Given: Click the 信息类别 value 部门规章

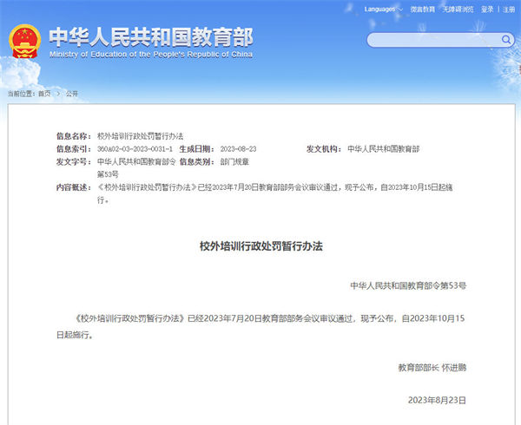Looking at the screenshot, I should click(234, 162).
